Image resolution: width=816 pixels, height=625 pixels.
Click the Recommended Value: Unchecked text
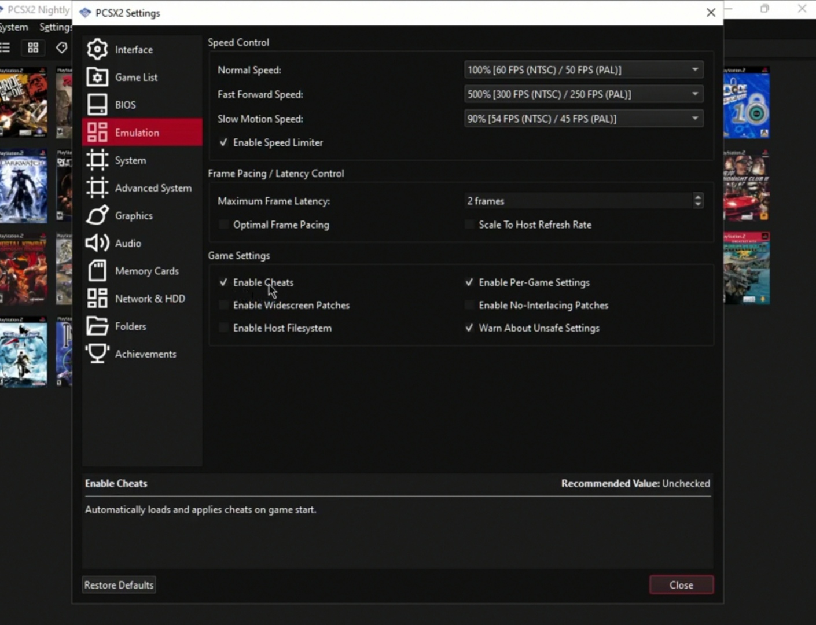(635, 483)
